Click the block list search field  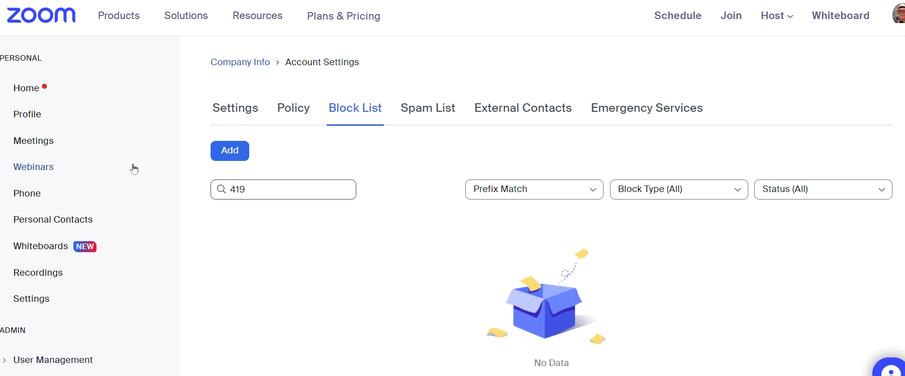click(283, 190)
